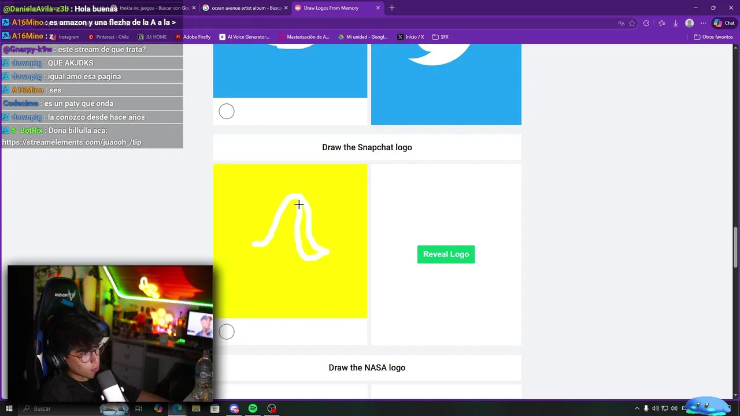Click the streamer webcam overlay

pos(110,333)
